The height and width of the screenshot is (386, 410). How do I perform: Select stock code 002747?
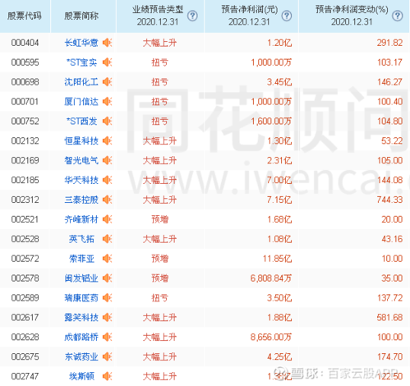25,376
